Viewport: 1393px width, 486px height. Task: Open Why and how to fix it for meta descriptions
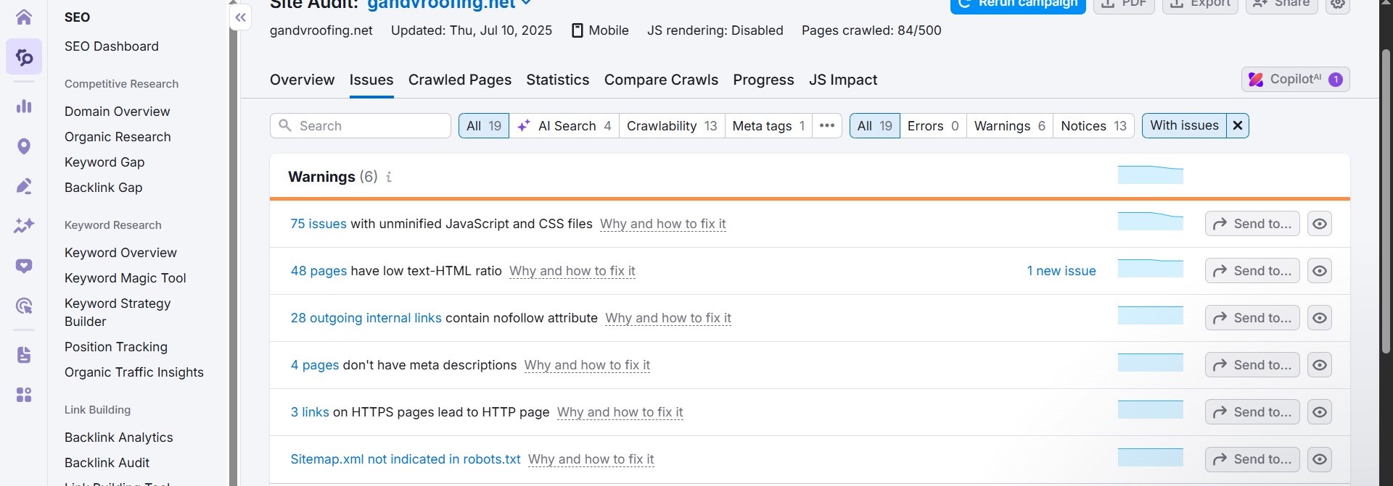(587, 365)
